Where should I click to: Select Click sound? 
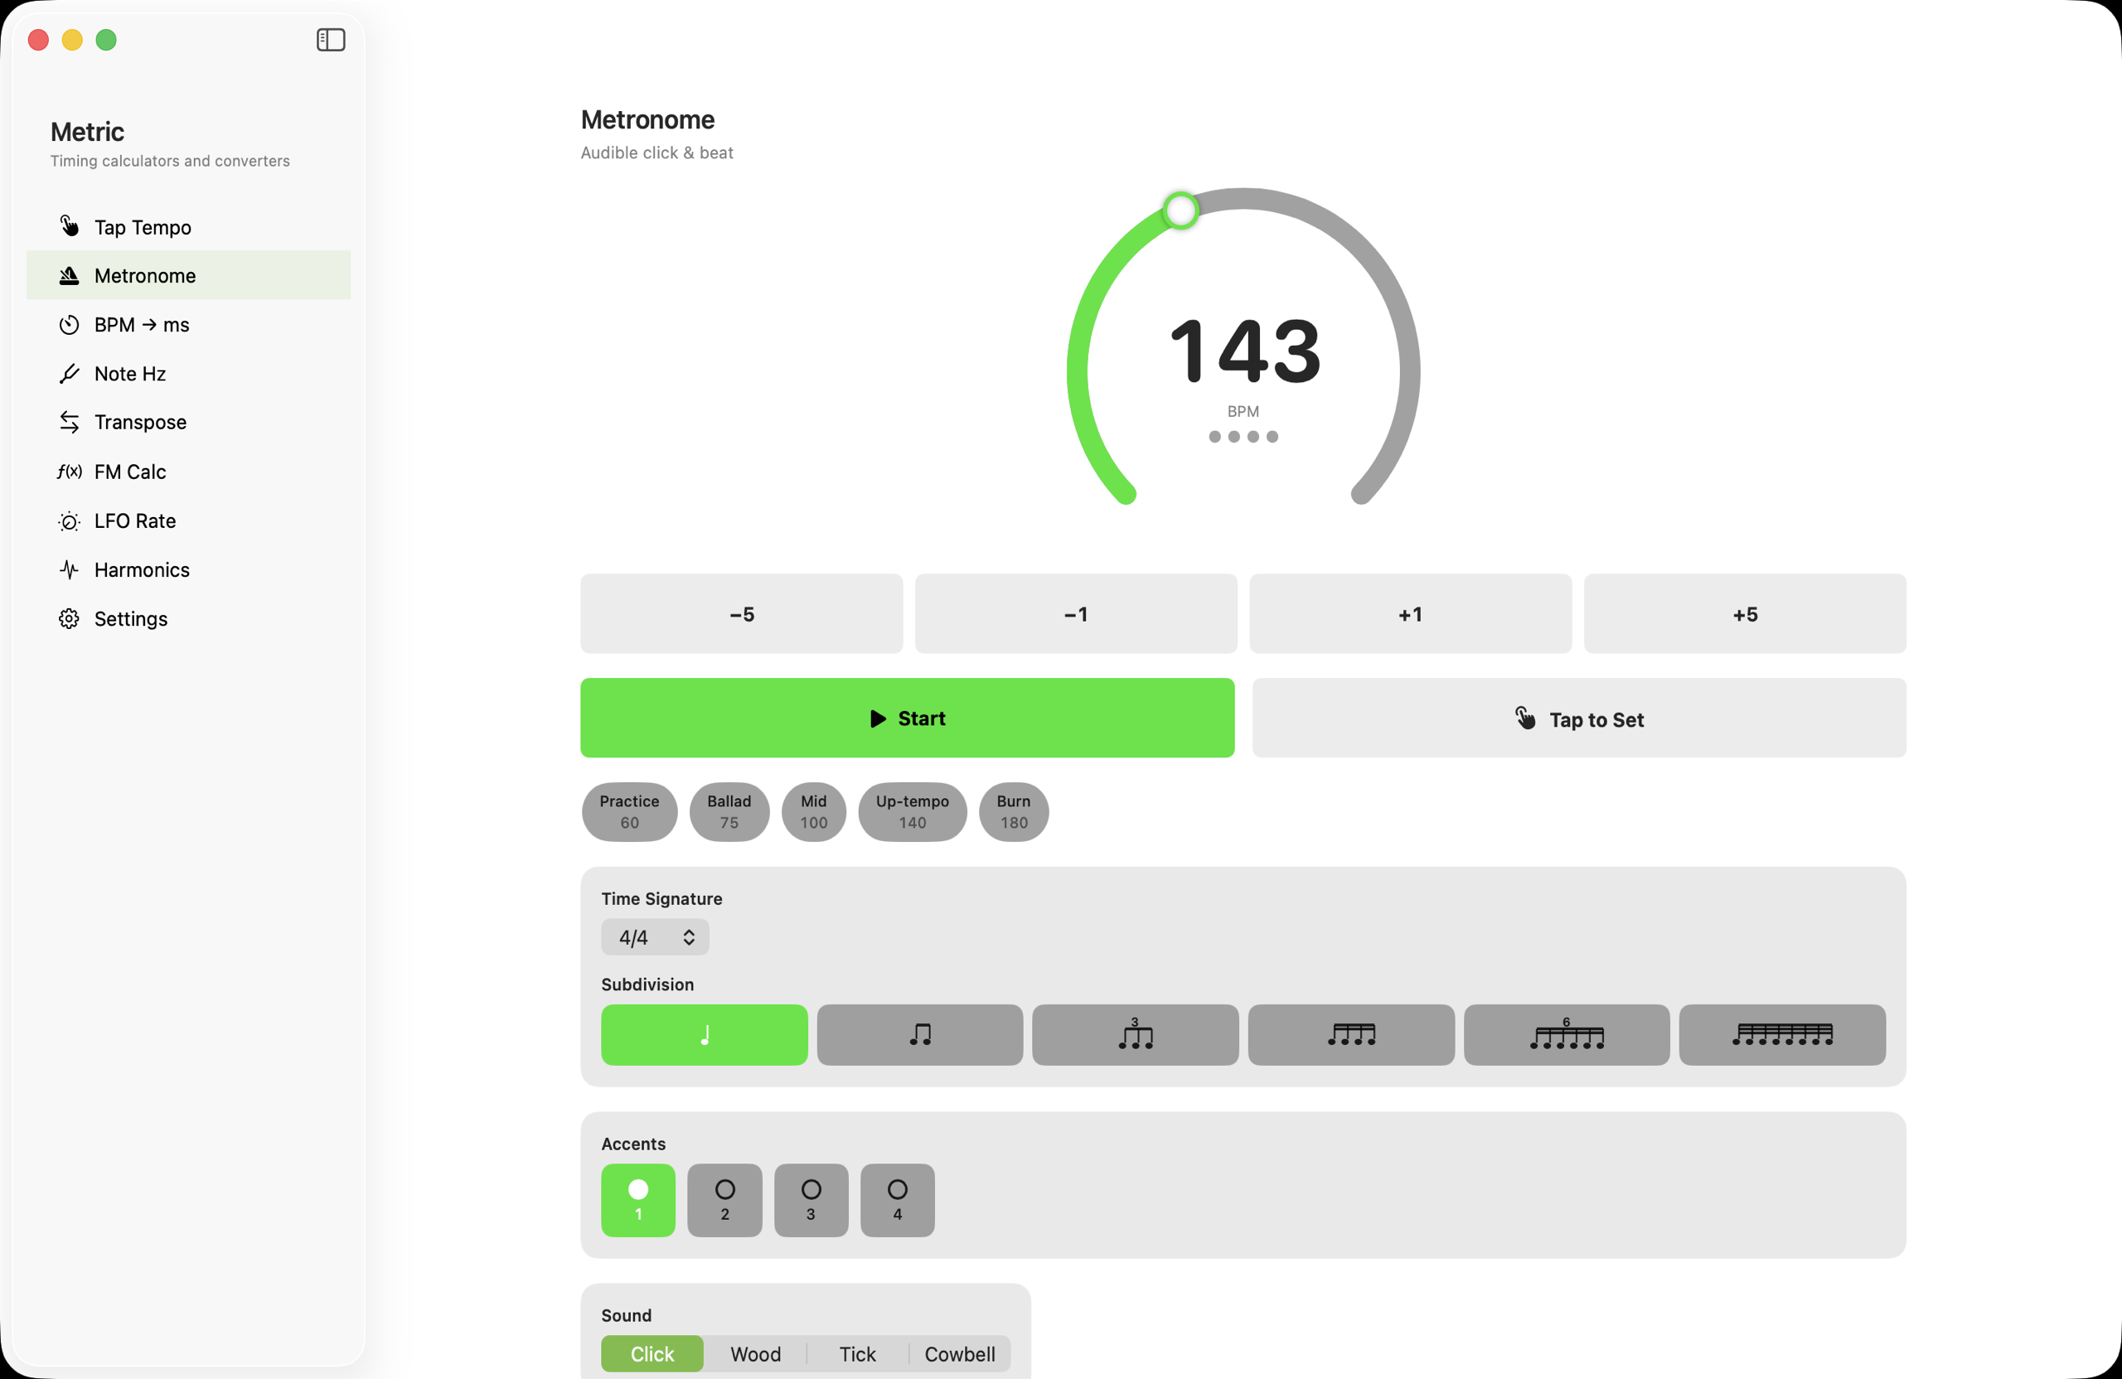(652, 1353)
